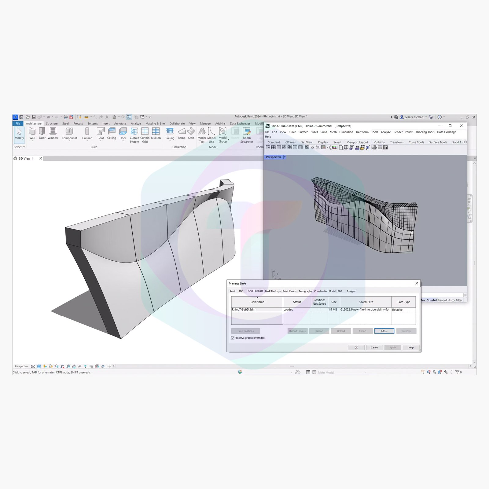
Task: Switch to the Point Clouds tab in Manage Links
Action: [x=289, y=291]
